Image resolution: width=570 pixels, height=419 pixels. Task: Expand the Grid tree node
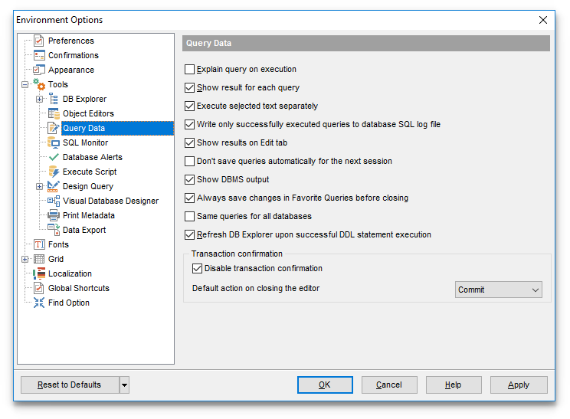(25, 259)
